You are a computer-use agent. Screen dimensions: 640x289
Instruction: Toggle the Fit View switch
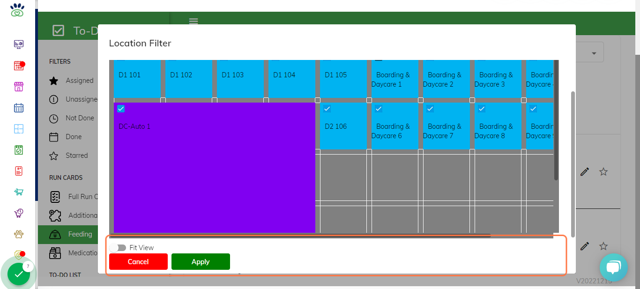118,247
